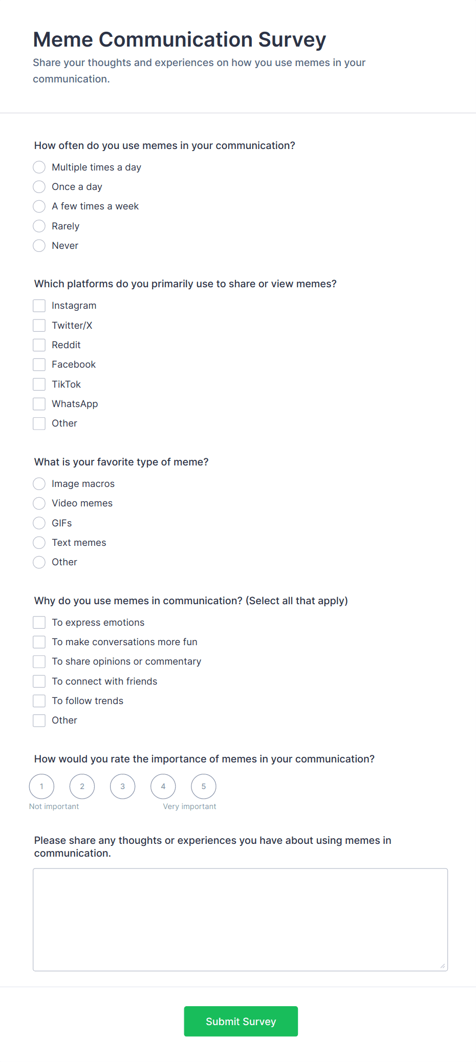Select "GIFs" as favorite meme type

coord(39,523)
